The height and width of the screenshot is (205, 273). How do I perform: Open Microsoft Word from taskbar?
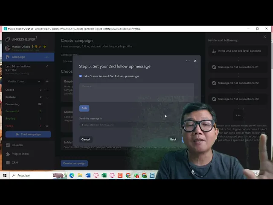(x=88, y=176)
